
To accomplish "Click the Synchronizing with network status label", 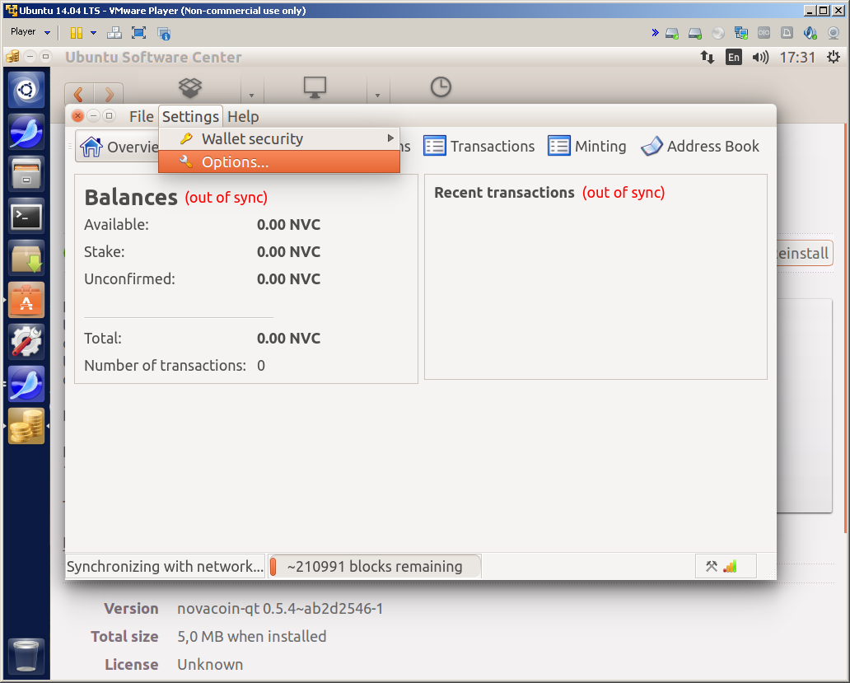I will tap(165, 567).
